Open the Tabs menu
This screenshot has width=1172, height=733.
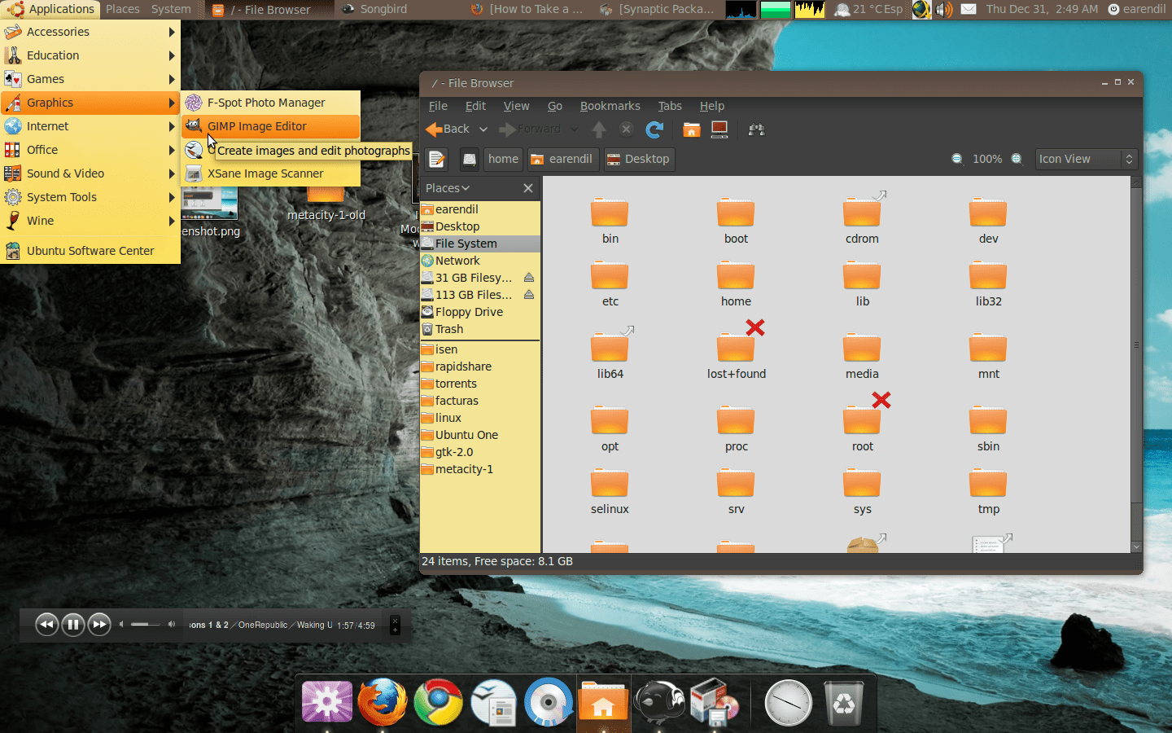point(670,106)
